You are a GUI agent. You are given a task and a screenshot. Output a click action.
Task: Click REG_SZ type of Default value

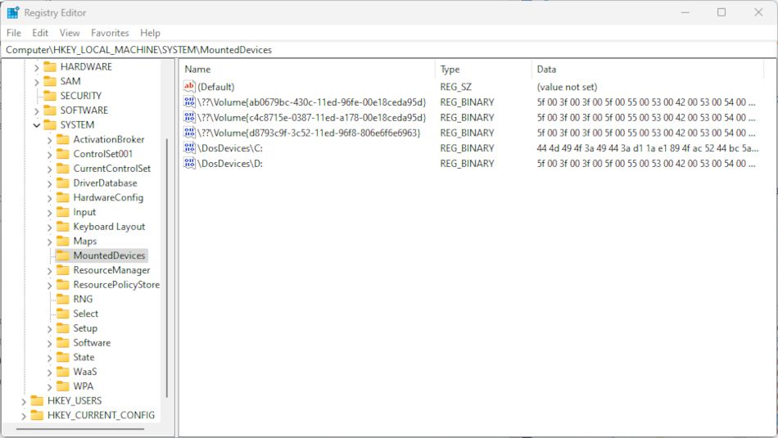[x=456, y=87]
